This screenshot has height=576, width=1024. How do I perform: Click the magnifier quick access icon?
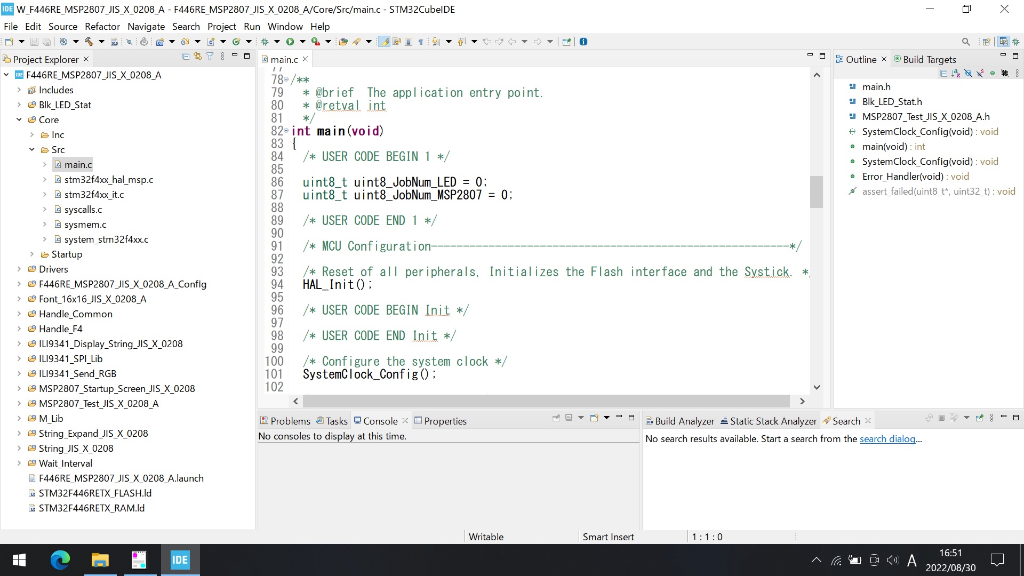[x=966, y=42]
